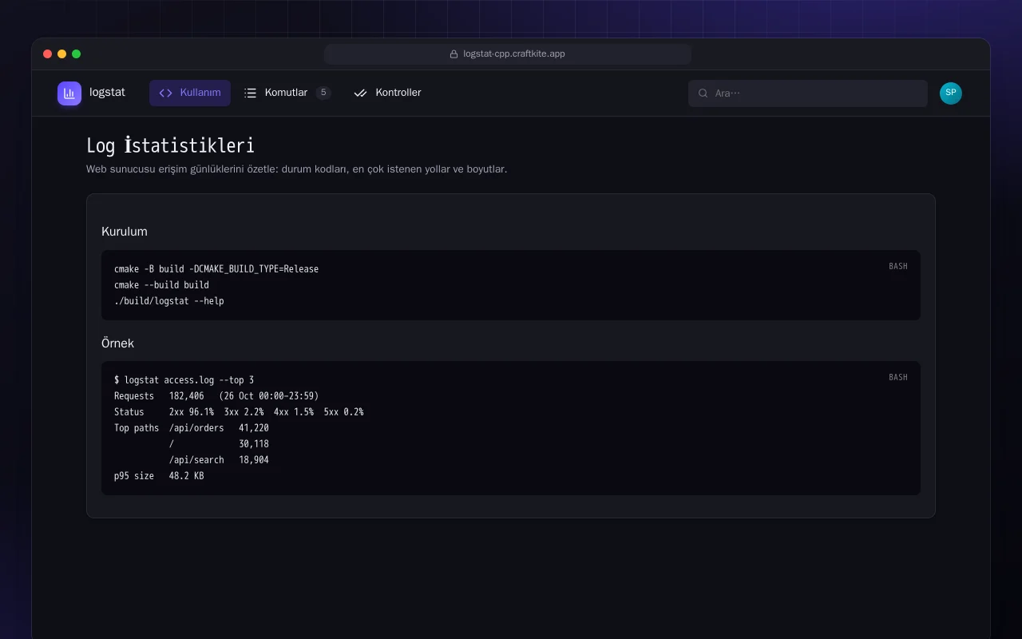Click the logstat bar-chart logo icon
This screenshot has width=1022, height=639.
(x=69, y=93)
